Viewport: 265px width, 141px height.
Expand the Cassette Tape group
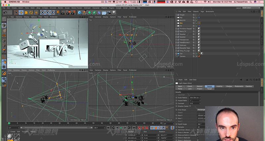coord(176,48)
